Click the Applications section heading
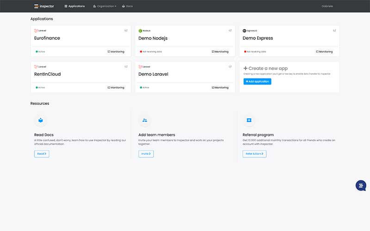370x231 pixels. tap(42, 19)
